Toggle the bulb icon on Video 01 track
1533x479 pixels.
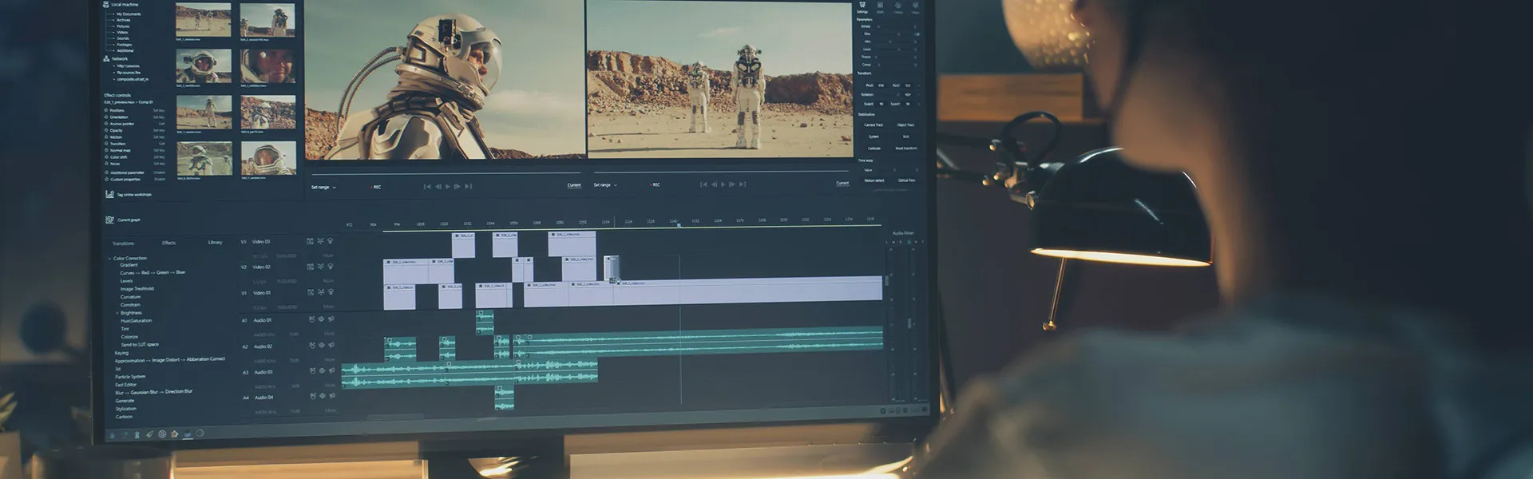(331, 292)
